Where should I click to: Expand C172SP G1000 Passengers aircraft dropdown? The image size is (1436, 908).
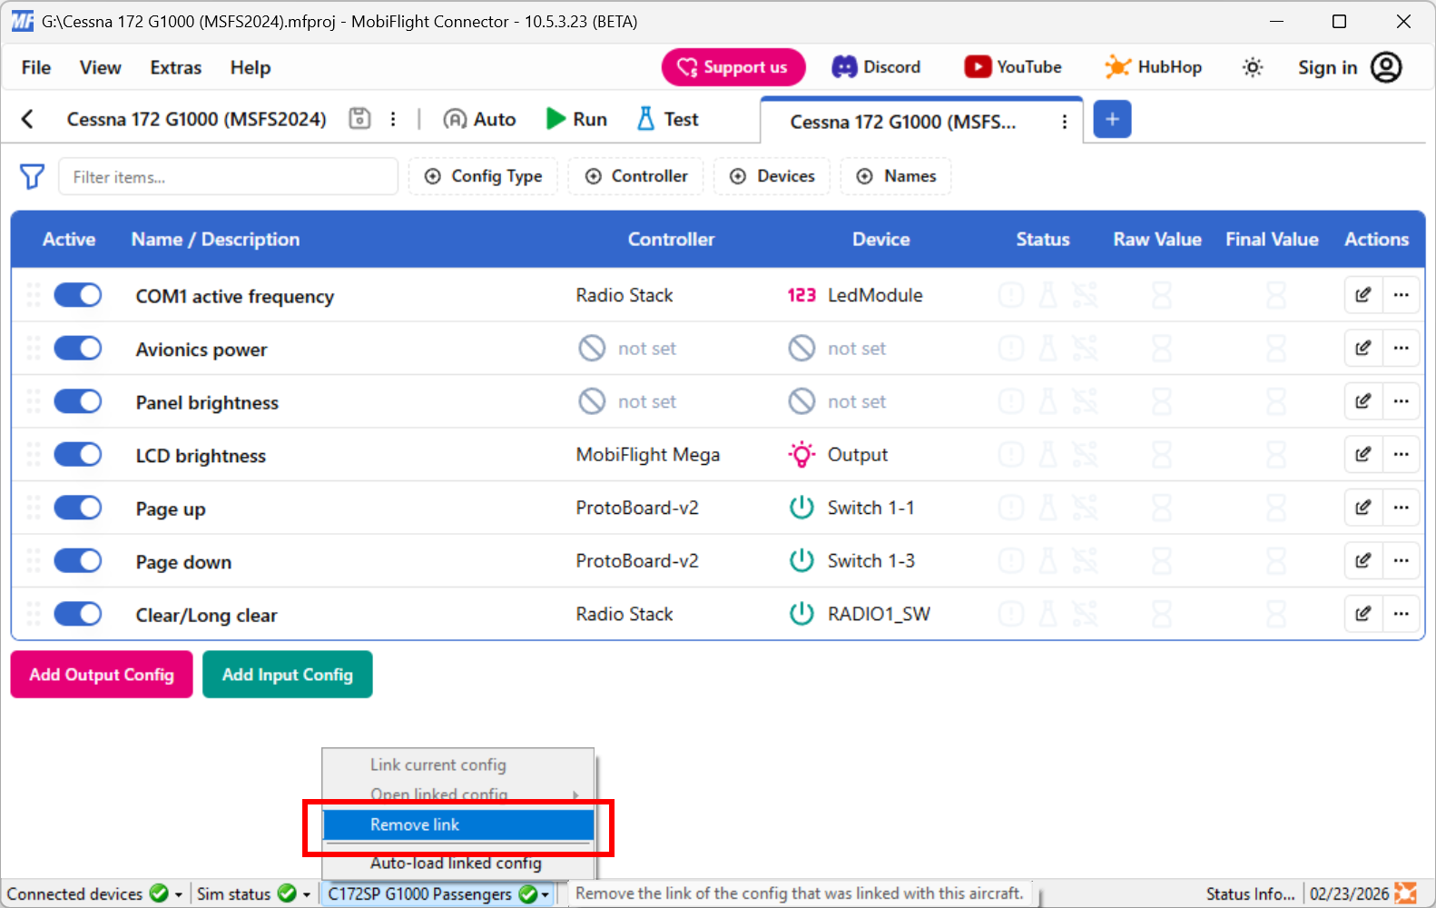[x=545, y=894]
